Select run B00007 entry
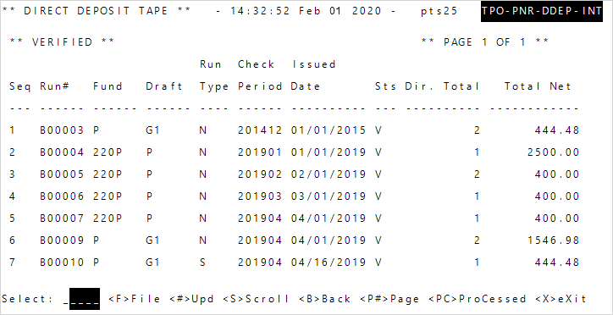This screenshot has height=315, width=613. point(294,218)
